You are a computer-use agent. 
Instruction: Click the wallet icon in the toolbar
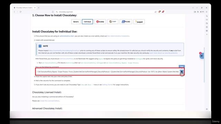198,12
